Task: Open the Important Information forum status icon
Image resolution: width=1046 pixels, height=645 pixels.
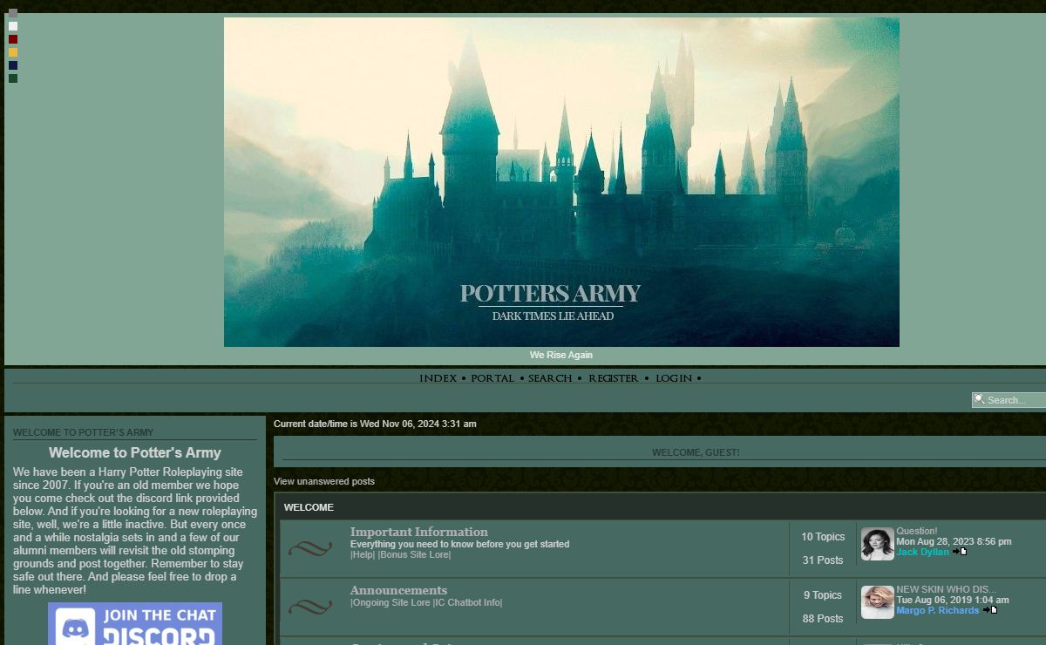Action: (x=310, y=548)
